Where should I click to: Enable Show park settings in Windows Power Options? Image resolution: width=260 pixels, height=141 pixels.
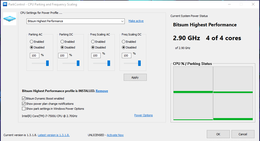[x=24, y=109]
